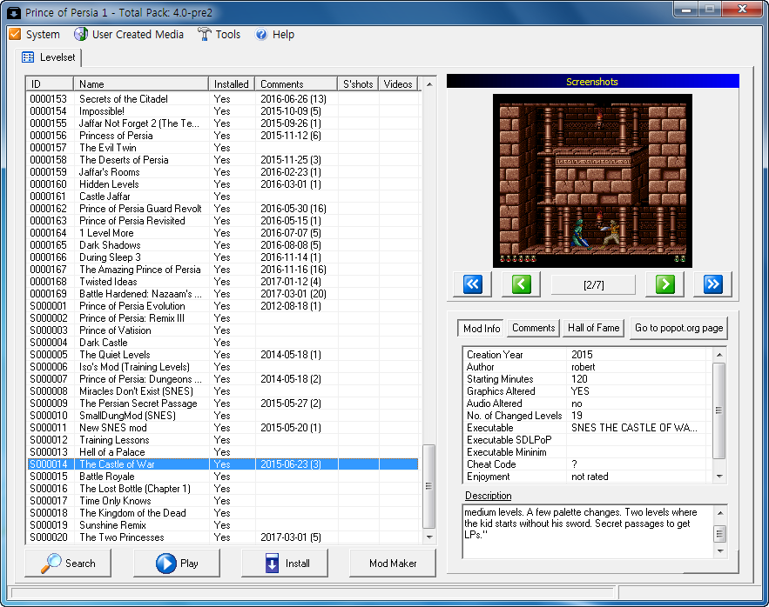Click the System menu checkbox icon

tap(15, 34)
